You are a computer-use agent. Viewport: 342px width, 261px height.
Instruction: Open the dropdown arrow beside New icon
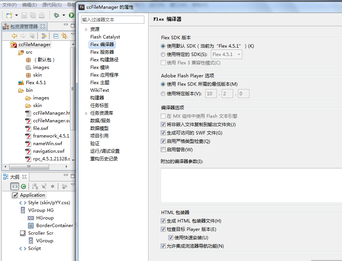click(16, 15)
